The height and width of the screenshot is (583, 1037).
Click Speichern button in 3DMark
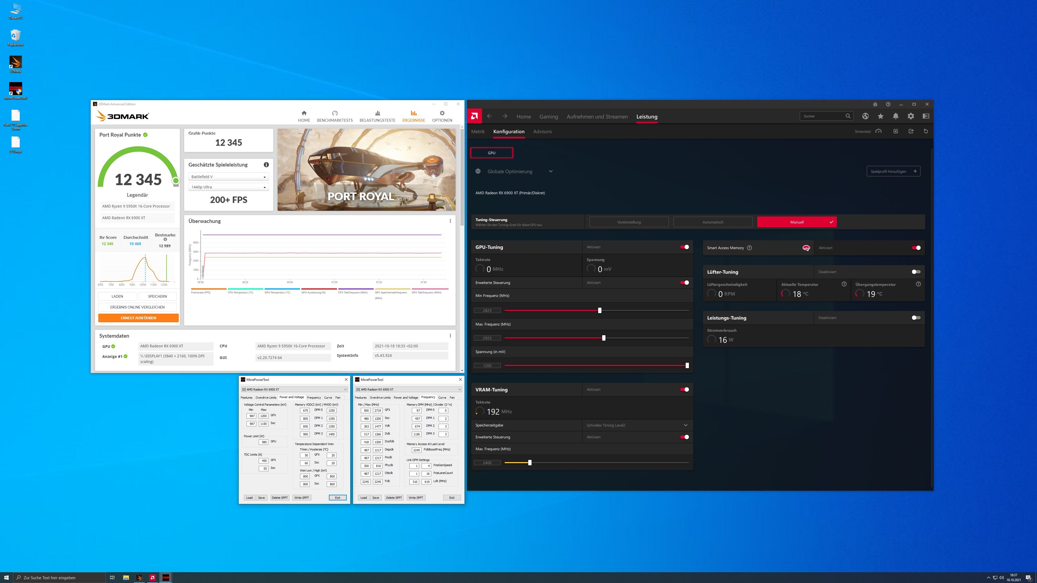click(x=157, y=296)
